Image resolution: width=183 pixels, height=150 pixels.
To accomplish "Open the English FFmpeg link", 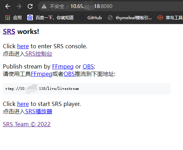I will [x=63, y=66].
